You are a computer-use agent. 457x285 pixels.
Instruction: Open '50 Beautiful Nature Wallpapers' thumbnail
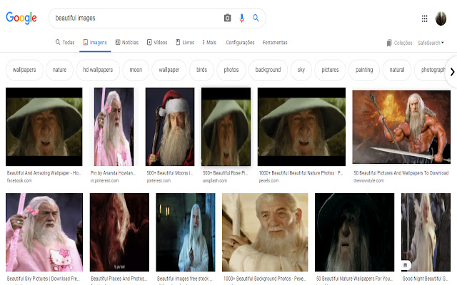click(354, 232)
